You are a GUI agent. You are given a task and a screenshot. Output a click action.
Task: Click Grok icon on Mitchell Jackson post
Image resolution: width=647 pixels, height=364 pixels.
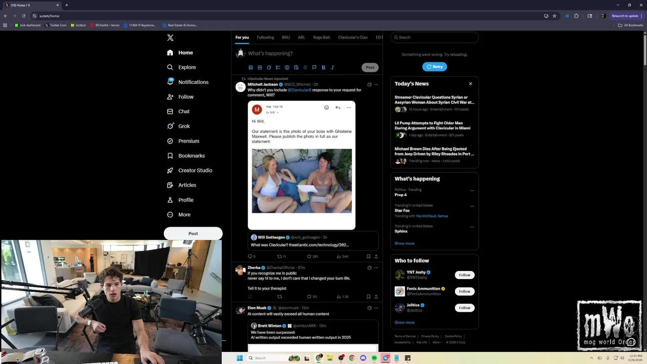pos(369,84)
